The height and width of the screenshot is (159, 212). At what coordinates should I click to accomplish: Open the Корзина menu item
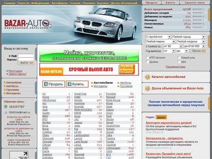pyautogui.click(x=103, y=3)
